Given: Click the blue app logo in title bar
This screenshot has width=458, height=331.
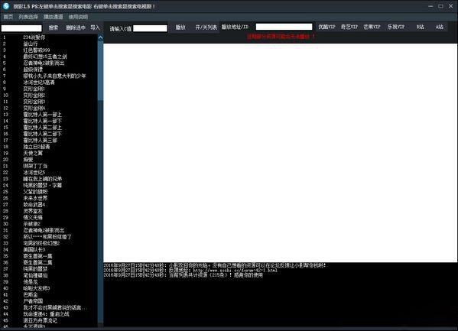Looking at the screenshot, I should (x=6, y=6).
